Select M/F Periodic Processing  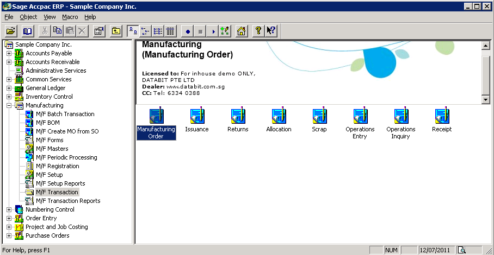[x=66, y=157]
